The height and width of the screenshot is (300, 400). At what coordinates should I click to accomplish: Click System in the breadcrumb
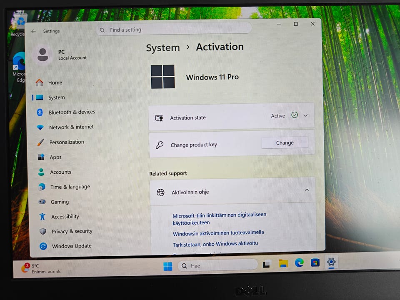click(163, 48)
